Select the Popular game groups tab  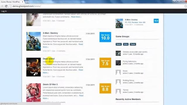tap(133, 44)
